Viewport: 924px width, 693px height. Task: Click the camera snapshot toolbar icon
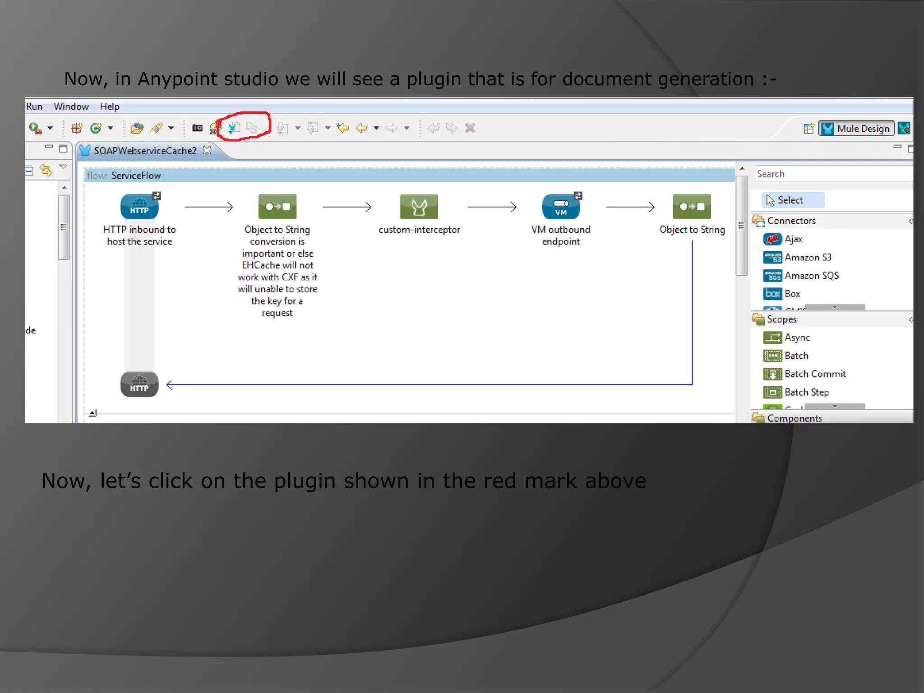pyautogui.click(x=197, y=128)
